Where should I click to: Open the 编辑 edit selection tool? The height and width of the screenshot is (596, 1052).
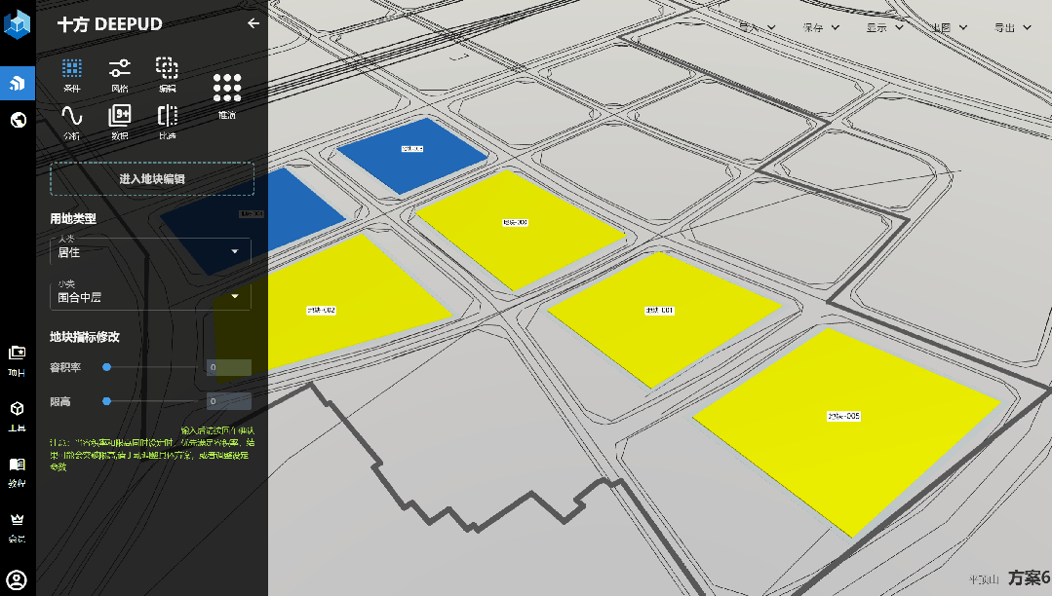pos(167,74)
